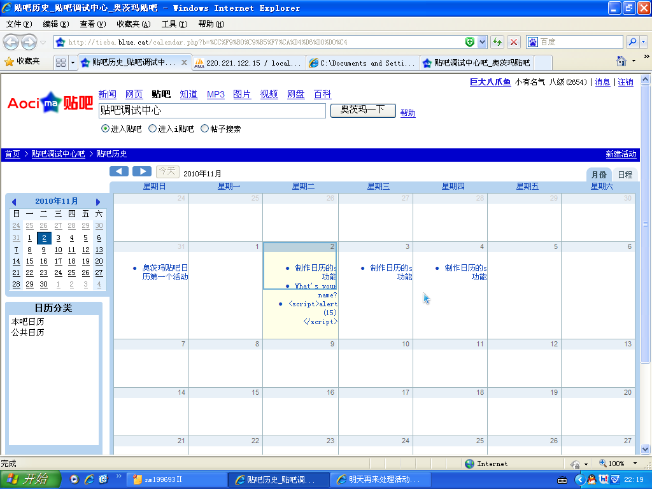The width and height of the screenshot is (652, 489).
Task: Click the QQ penguin icon in the system tray
Action: (x=592, y=480)
